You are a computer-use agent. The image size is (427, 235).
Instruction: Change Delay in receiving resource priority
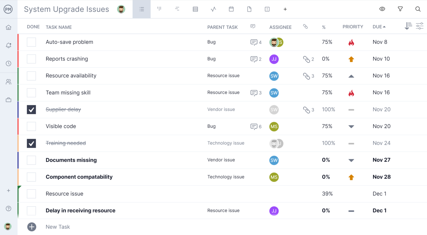tap(351, 211)
